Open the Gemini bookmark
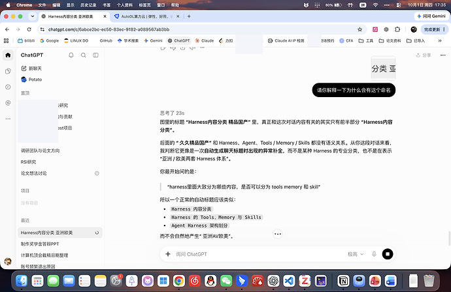This screenshot has height=292, width=451. 153,40
